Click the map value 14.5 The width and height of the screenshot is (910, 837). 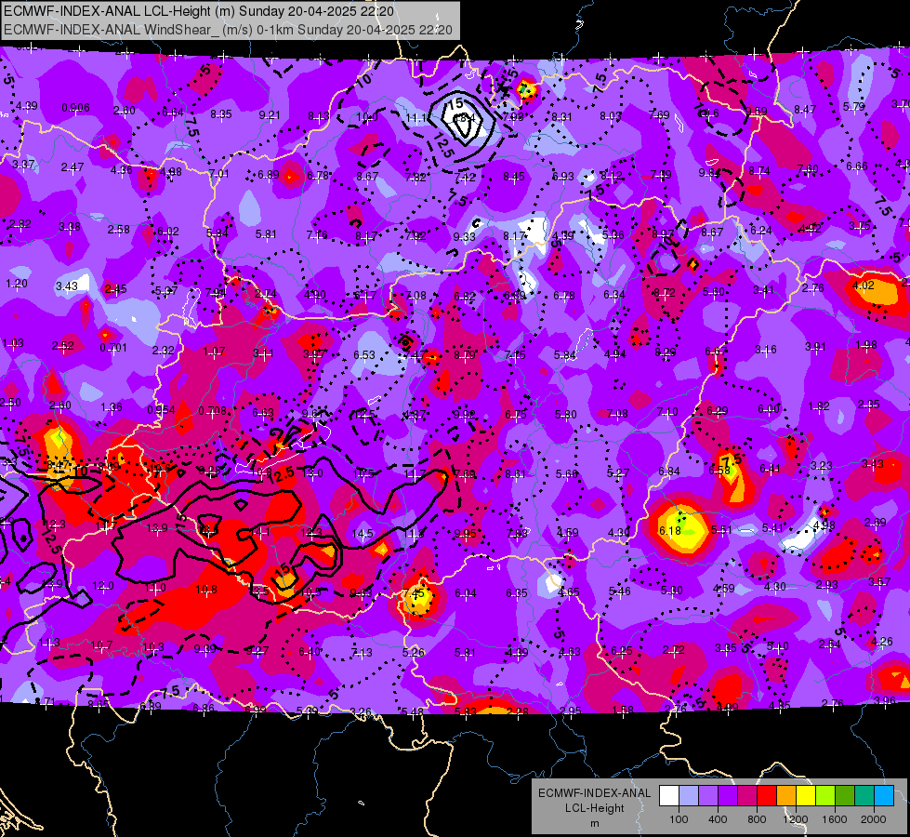(363, 533)
